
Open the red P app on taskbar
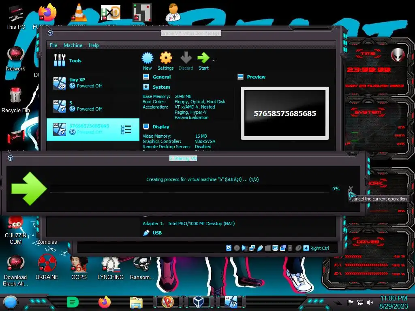(167, 302)
